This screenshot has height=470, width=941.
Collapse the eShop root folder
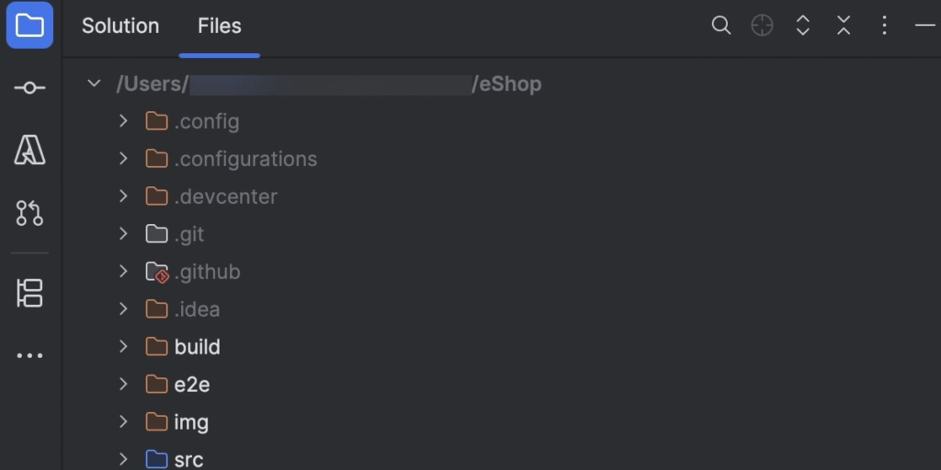(93, 84)
